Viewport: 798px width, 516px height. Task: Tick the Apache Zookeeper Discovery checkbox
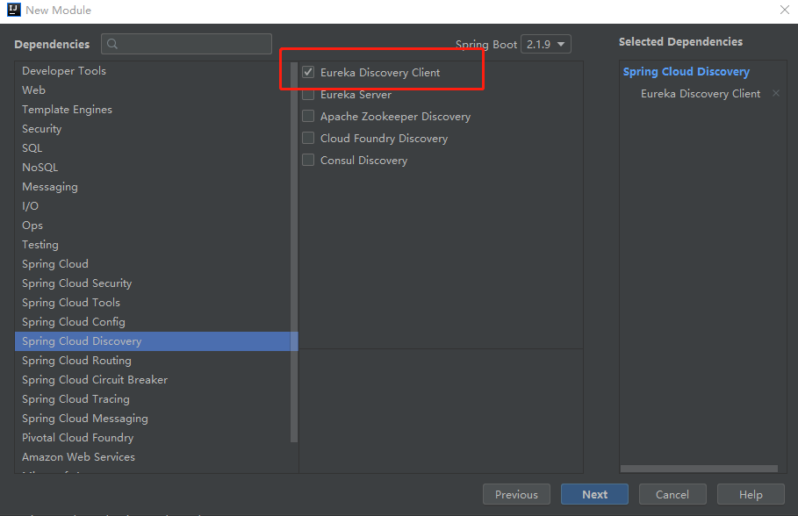coord(308,117)
